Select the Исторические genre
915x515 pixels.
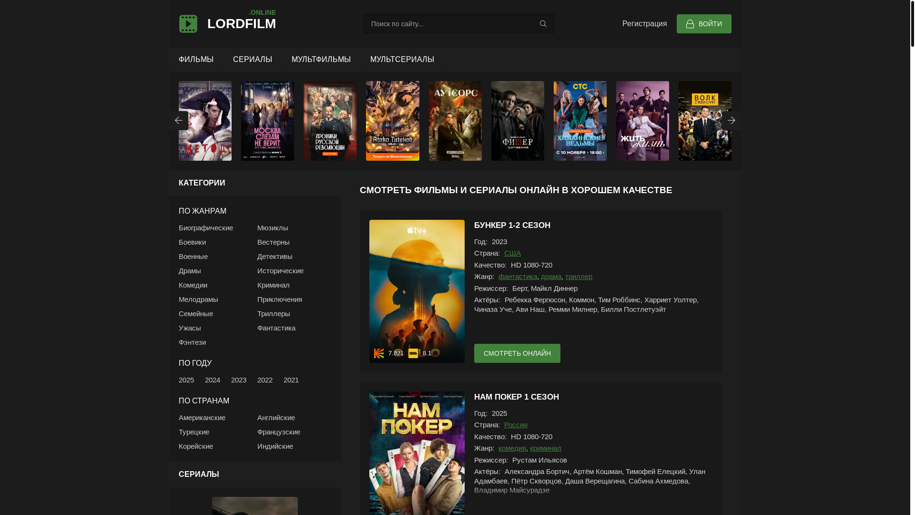coord(280,271)
